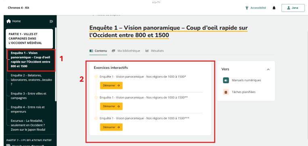Collapse sidebar using the menu-fold icon
Screen dimensions: 308x146
(51, 21)
